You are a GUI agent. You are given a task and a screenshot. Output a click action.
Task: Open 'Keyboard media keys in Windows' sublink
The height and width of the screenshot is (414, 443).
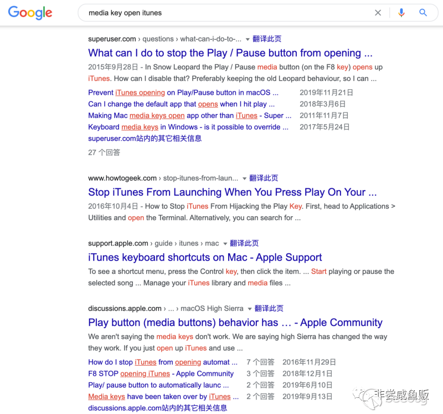tap(188, 127)
